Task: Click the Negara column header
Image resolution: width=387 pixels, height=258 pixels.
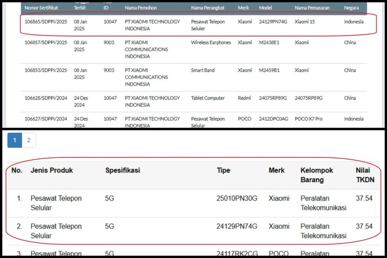Action: pyautogui.click(x=351, y=8)
